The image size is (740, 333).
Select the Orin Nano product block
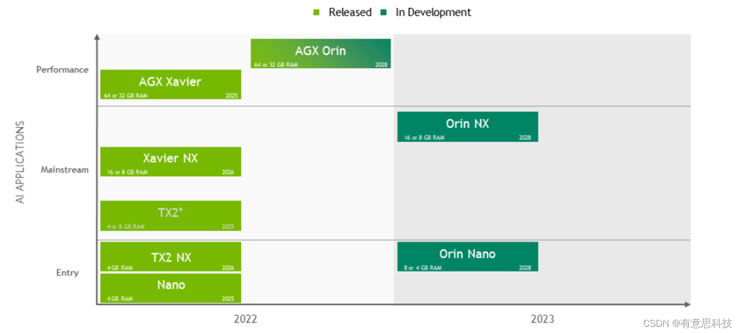coord(468,256)
